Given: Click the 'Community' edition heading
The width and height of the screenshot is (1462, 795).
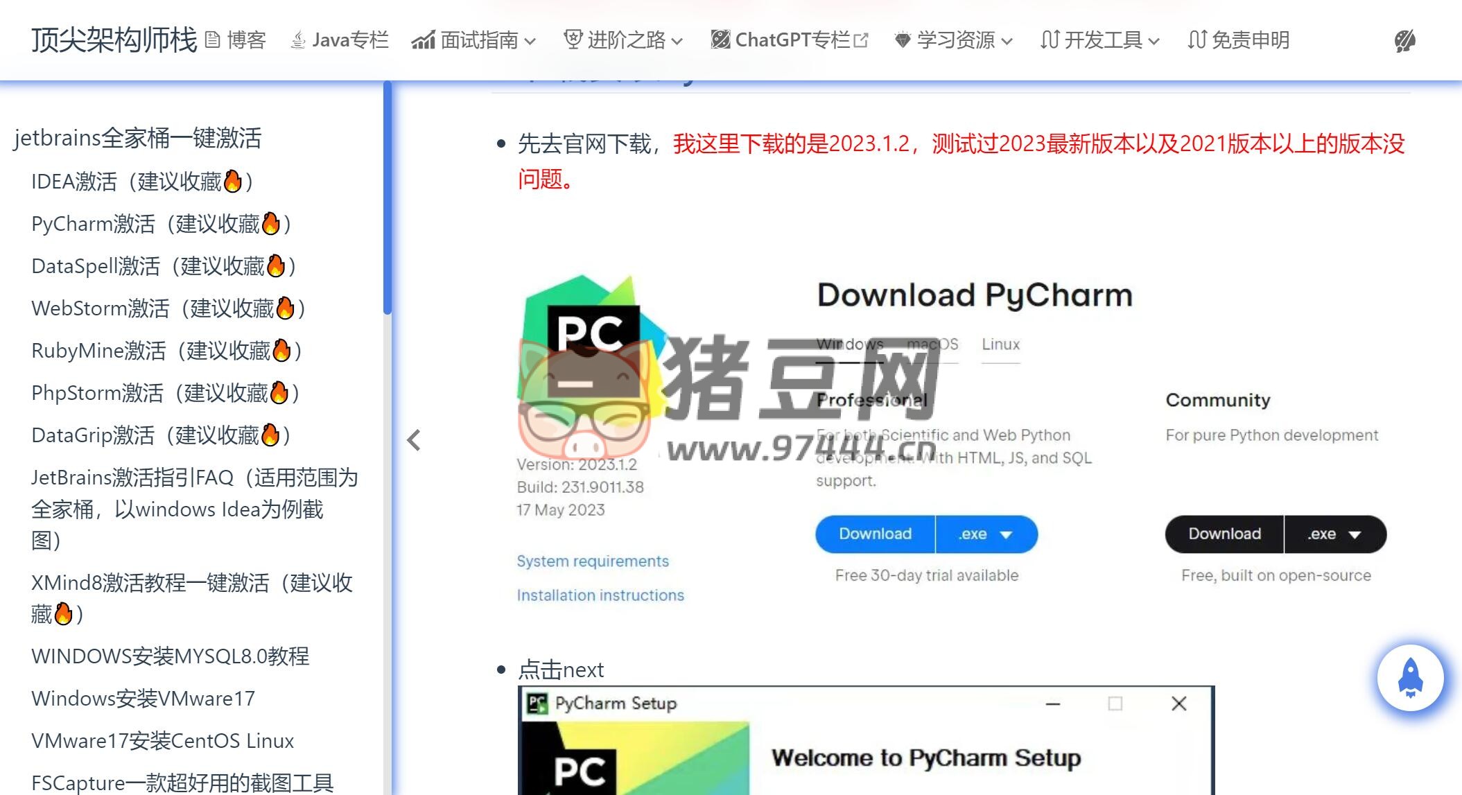Looking at the screenshot, I should [1218, 400].
